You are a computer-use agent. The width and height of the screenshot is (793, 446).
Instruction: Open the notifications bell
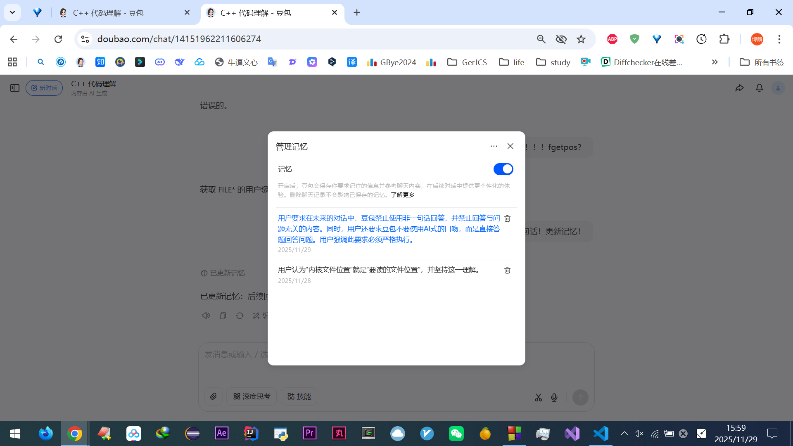[759, 88]
